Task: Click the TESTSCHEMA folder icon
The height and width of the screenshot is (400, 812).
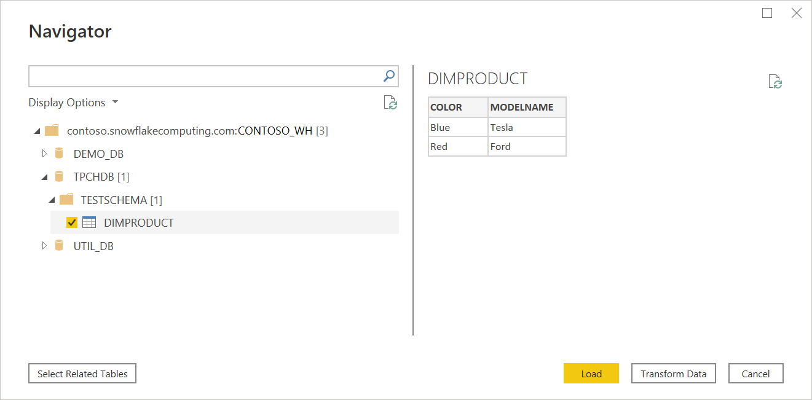Action: 67,199
